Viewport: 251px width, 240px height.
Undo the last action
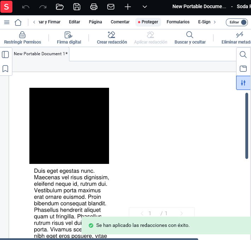(x=26, y=7)
